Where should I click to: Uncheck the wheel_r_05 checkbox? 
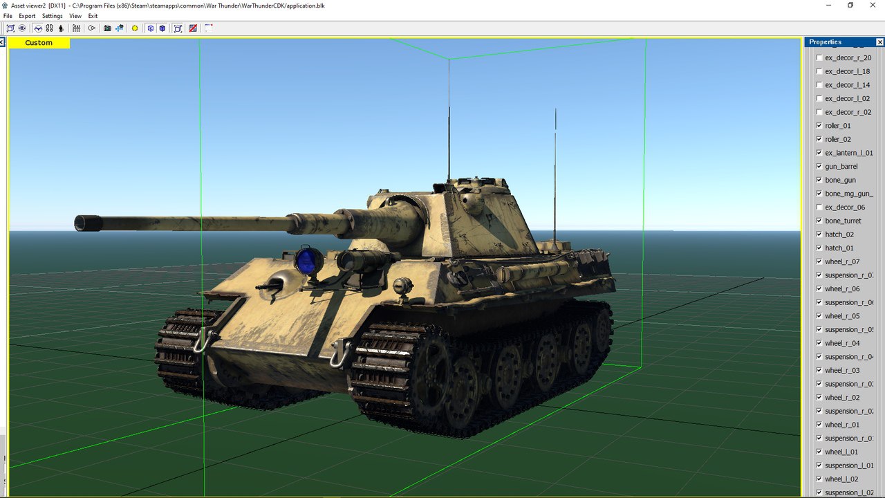coord(819,316)
